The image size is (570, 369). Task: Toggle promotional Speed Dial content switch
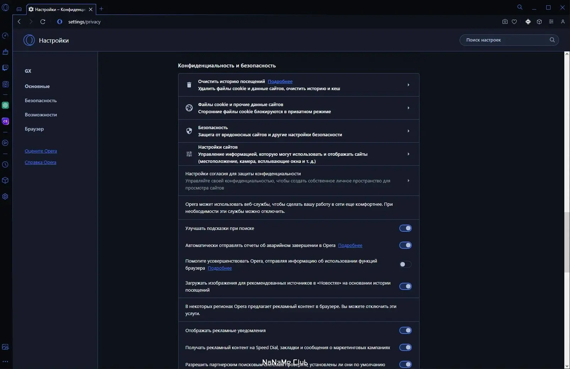click(405, 347)
